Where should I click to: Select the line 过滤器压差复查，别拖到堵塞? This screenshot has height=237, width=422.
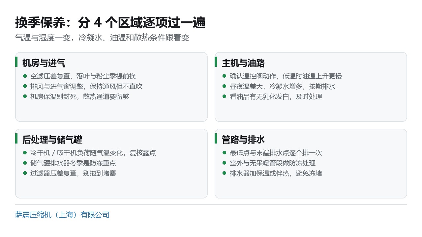pyautogui.click(x=73, y=173)
